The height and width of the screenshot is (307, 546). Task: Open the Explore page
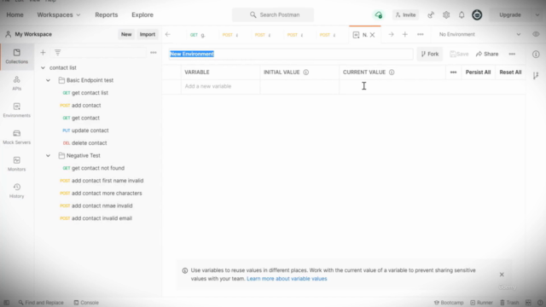142,15
